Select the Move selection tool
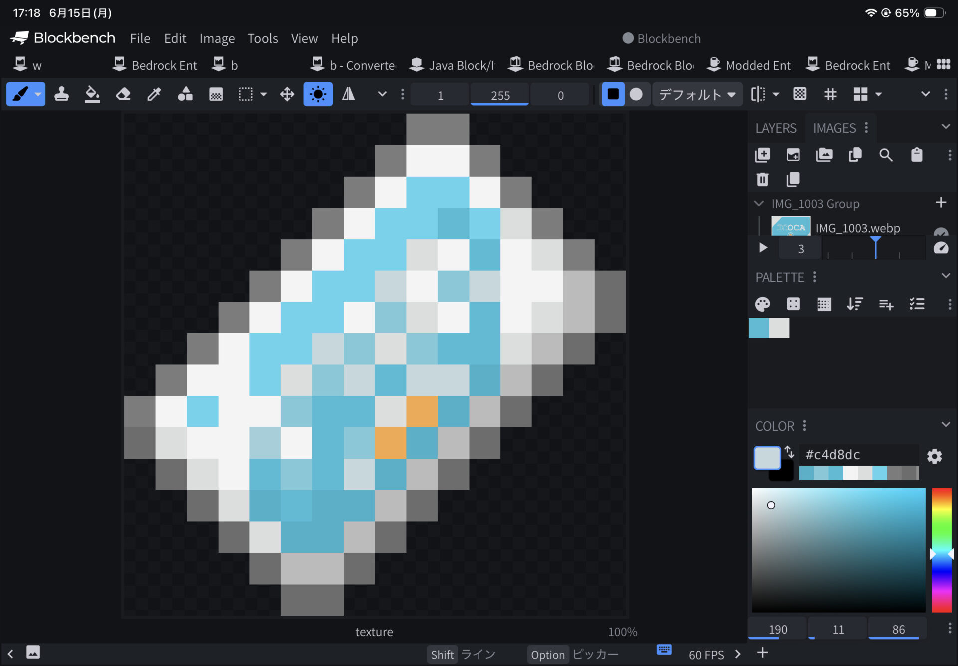 [287, 94]
